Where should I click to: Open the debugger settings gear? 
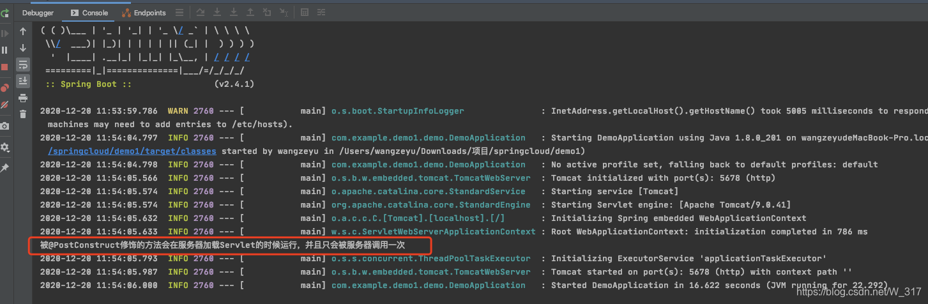click(x=4, y=148)
